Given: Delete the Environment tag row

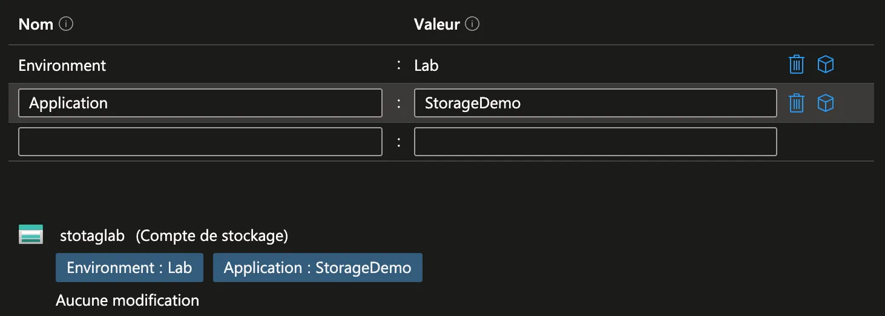Looking at the screenshot, I should click(x=797, y=64).
